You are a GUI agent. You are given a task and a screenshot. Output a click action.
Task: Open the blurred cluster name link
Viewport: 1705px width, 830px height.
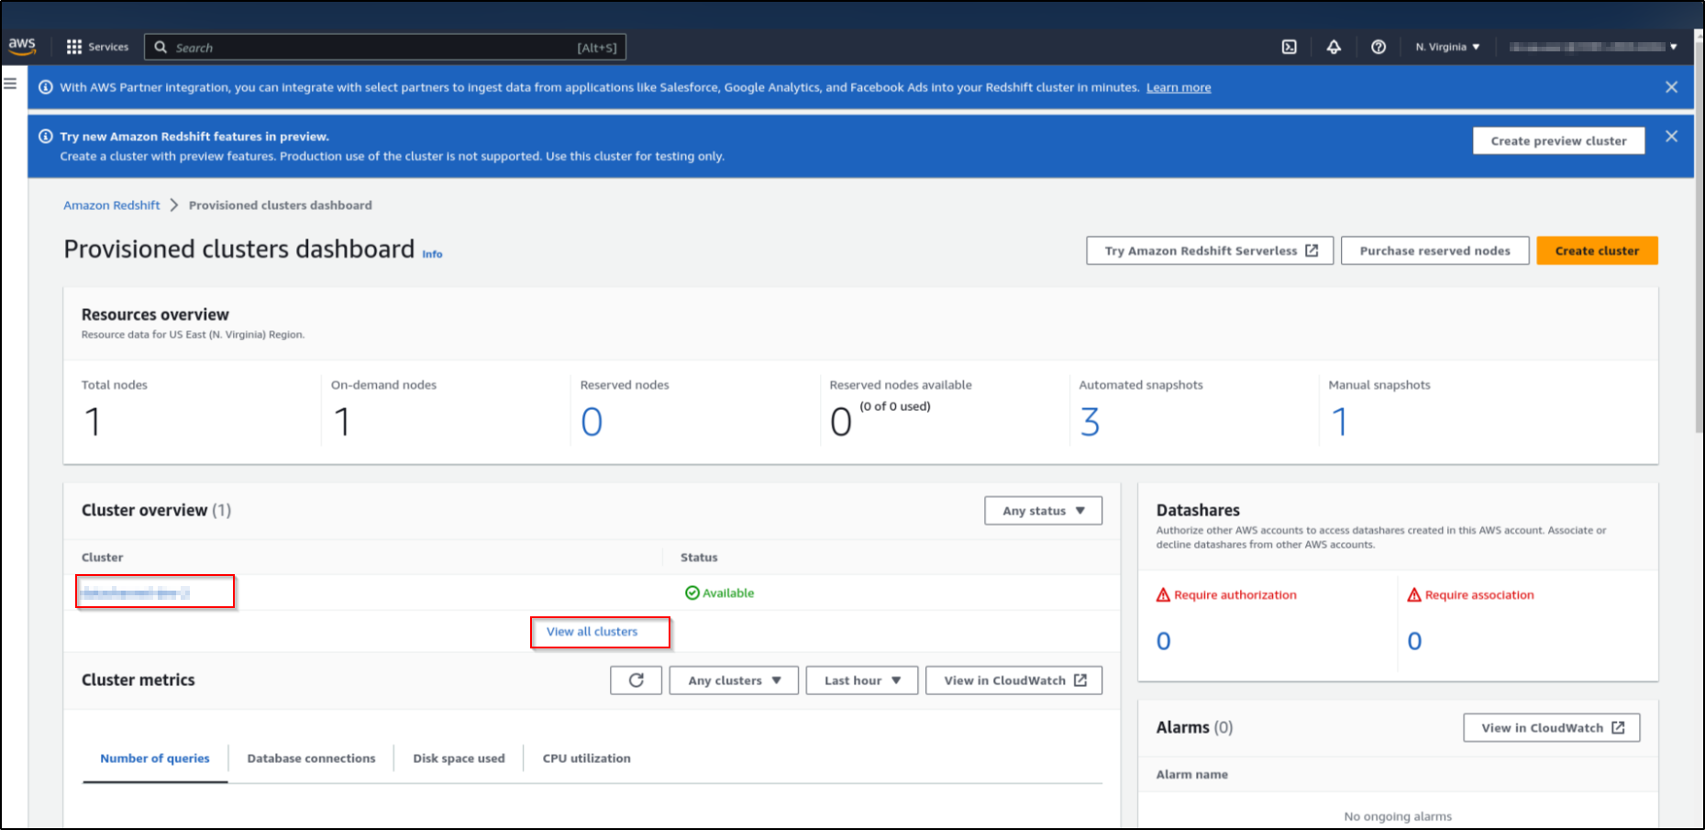tap(135, 593)
